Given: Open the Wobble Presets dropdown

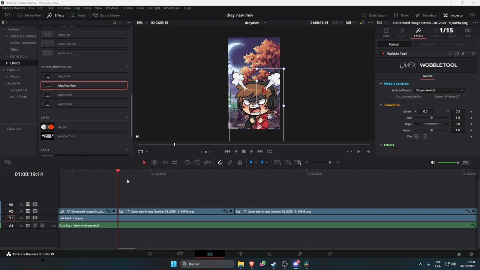Looking at the screenshot, I should 439,90.
